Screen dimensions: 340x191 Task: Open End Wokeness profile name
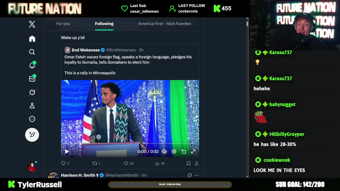pos(86,50)
